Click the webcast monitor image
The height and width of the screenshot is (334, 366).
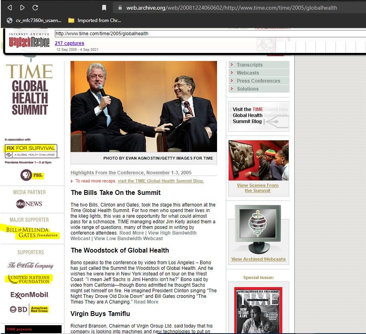(258, 229)
